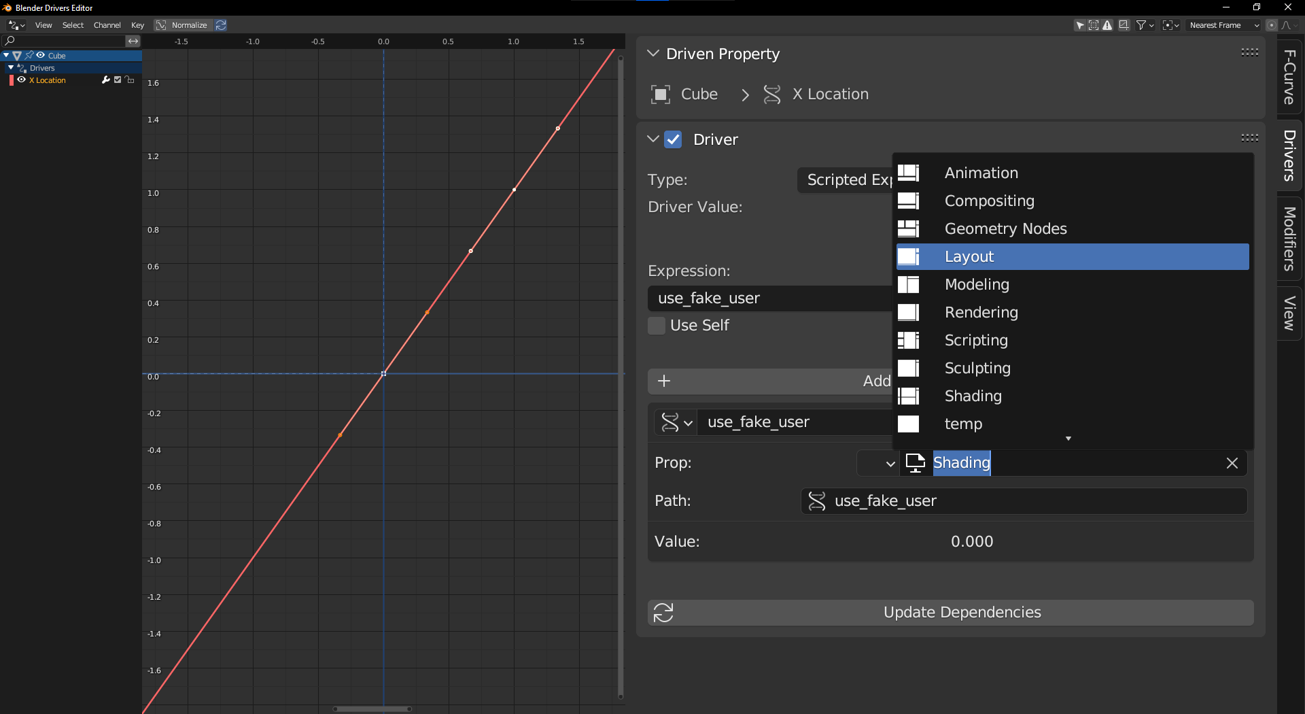This screenshot has width=1305, height=714.
Task: Uncheck the X Location mute checkbox
Action: click(x=118, y=80)
